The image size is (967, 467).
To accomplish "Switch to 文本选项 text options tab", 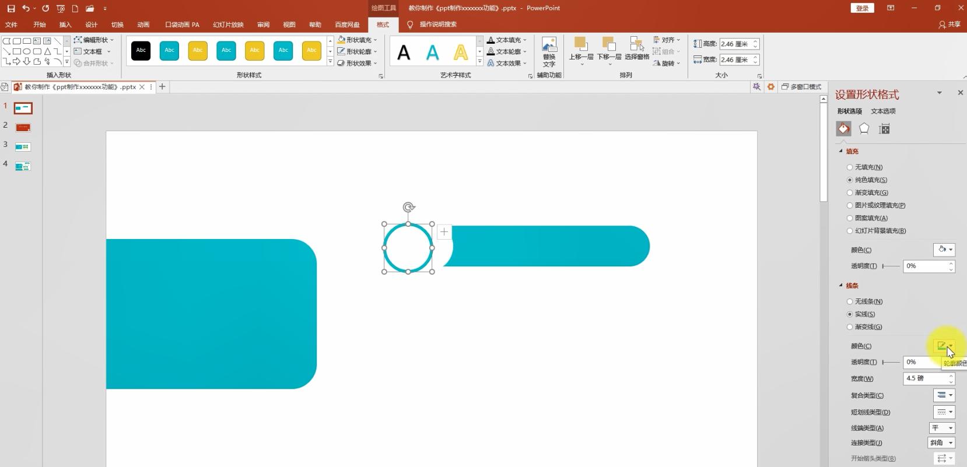I will click(x=883, y=111).
